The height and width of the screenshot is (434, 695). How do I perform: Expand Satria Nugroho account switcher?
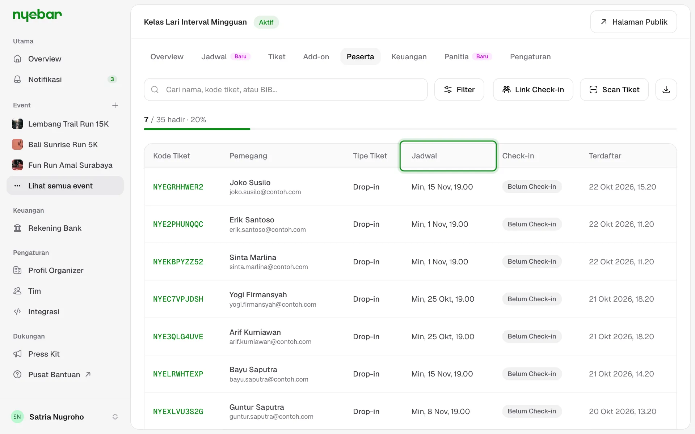115,417
